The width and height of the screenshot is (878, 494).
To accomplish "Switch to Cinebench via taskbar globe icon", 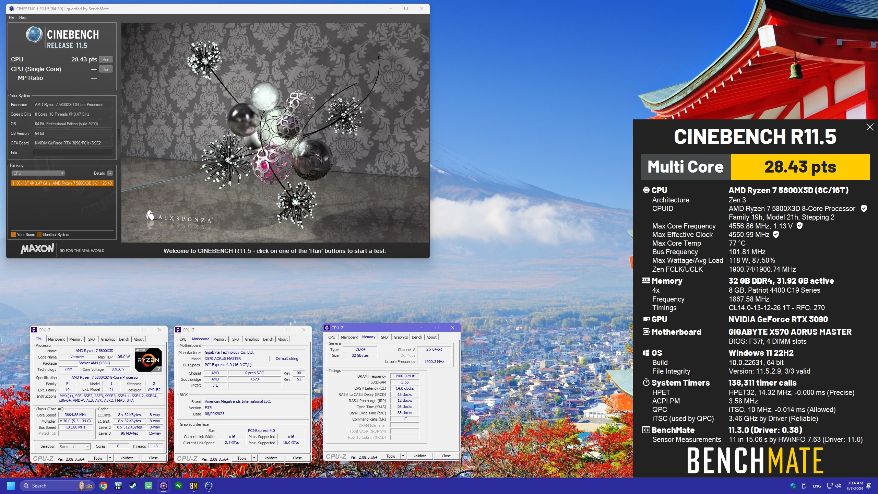I will [209, 486].
